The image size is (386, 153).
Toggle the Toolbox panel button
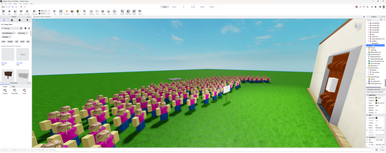(x=134, y=12)
